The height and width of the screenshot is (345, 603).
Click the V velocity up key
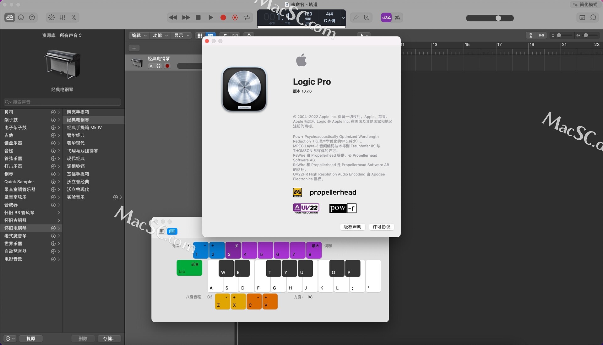click(x=270, y=301)
